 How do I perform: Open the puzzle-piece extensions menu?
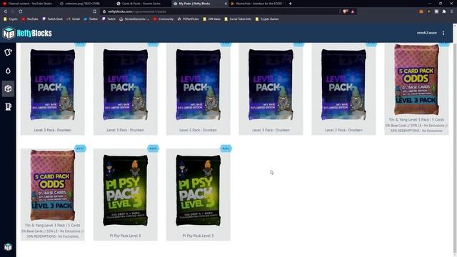point(444,11)
